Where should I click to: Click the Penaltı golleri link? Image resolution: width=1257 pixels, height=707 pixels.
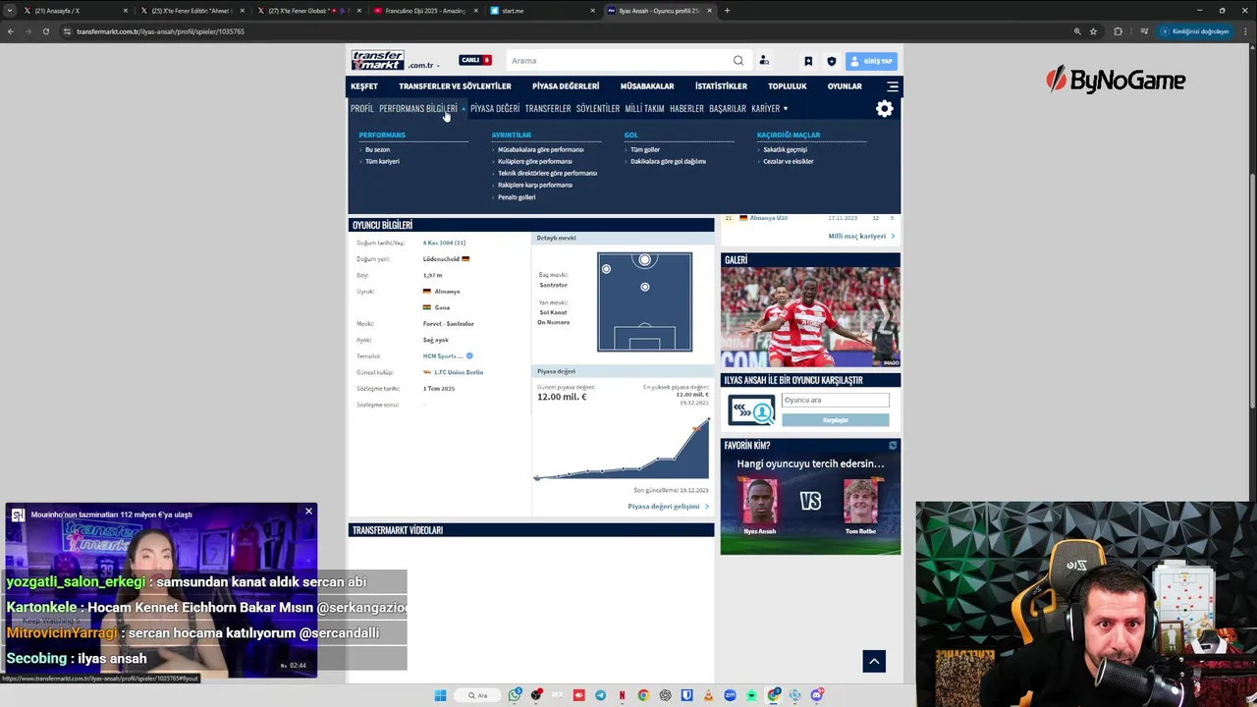point(517,196)
